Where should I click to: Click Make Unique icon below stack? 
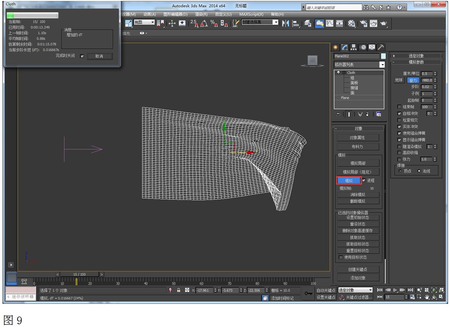(x=359, y=114)
